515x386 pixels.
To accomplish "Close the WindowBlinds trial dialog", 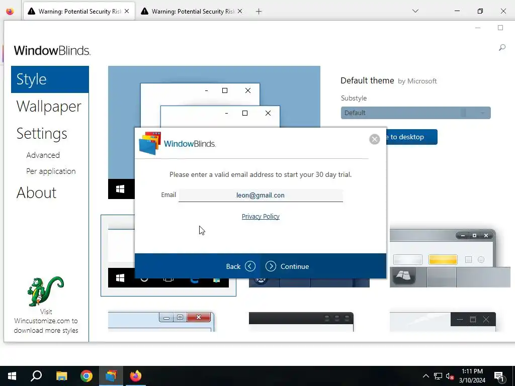I will coord(374,139).
